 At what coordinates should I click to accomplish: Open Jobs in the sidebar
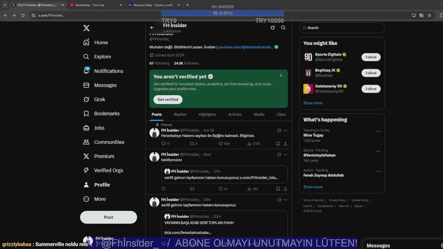pos(94,128)
